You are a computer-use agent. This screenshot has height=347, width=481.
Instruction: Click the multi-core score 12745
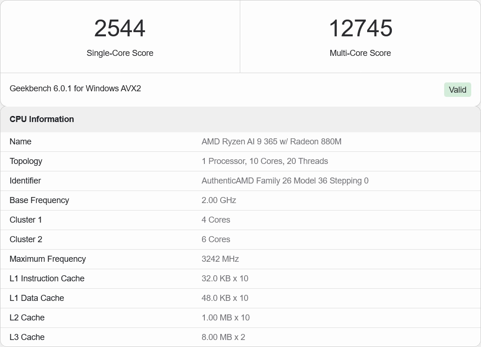pyautogui.click(x=360, y=28)
